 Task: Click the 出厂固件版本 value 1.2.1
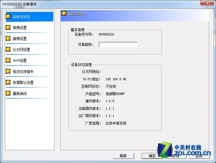110,116
